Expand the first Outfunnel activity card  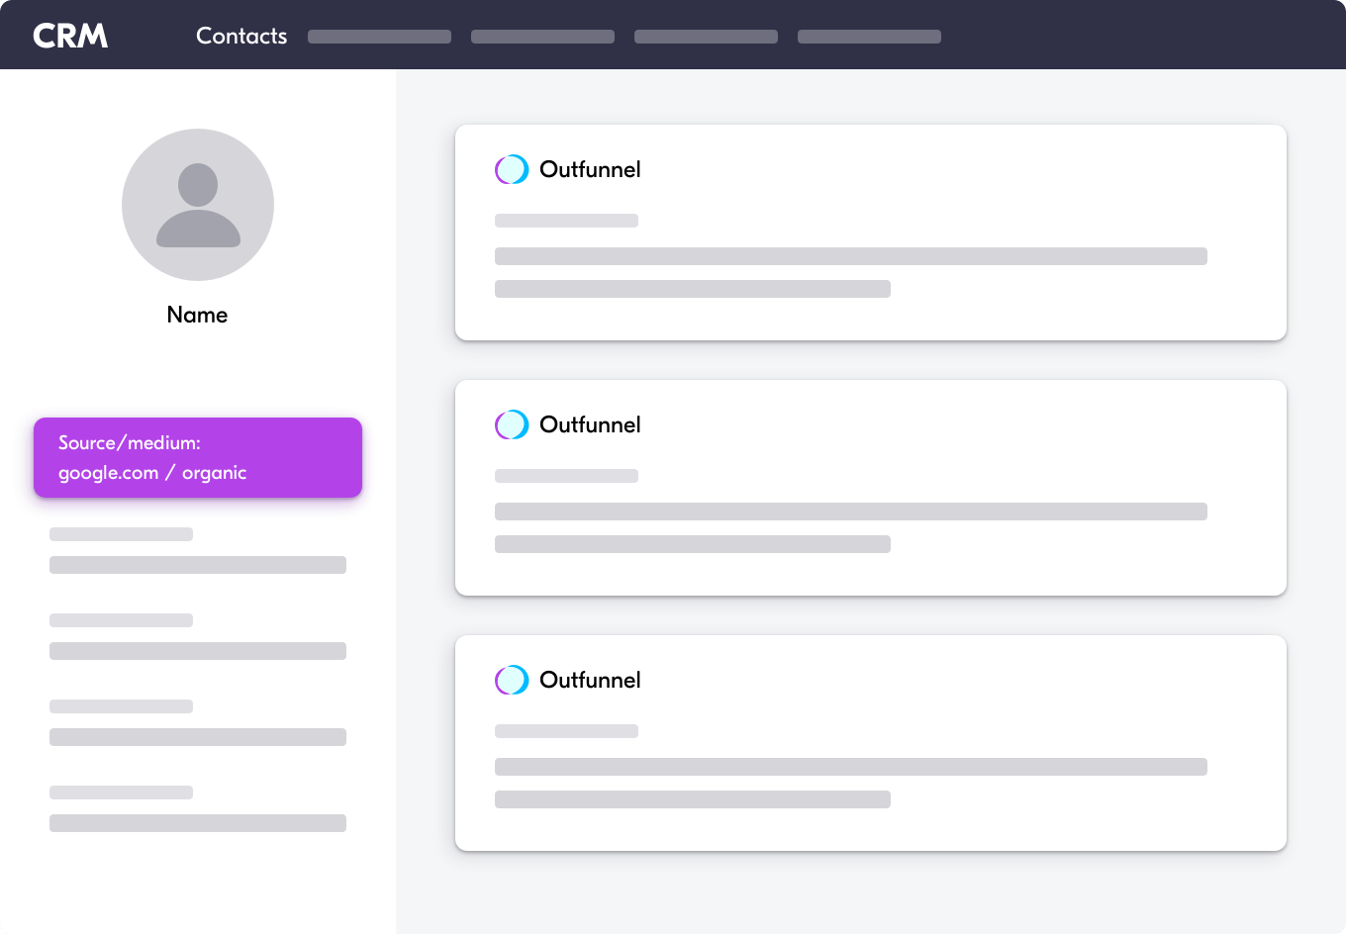(x=870, y=233)
